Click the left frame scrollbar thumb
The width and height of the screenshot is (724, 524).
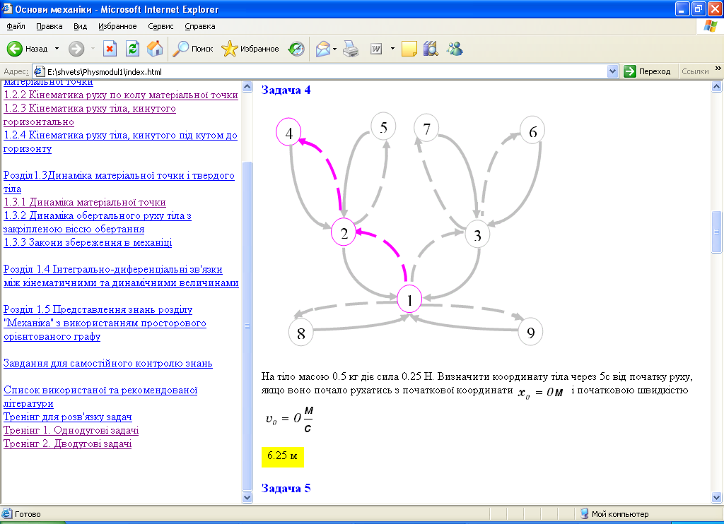[247, 326]
